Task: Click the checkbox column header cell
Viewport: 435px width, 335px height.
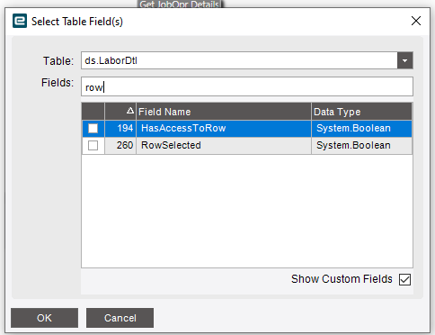Action: (x=93, y=112)
